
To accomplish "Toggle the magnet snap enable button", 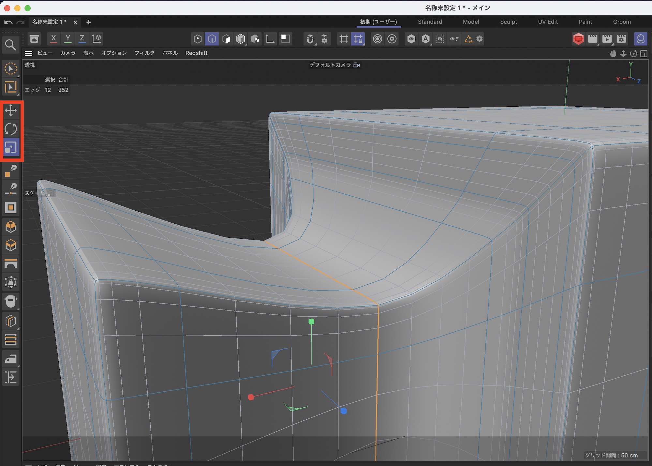I will tap(310, 39).
